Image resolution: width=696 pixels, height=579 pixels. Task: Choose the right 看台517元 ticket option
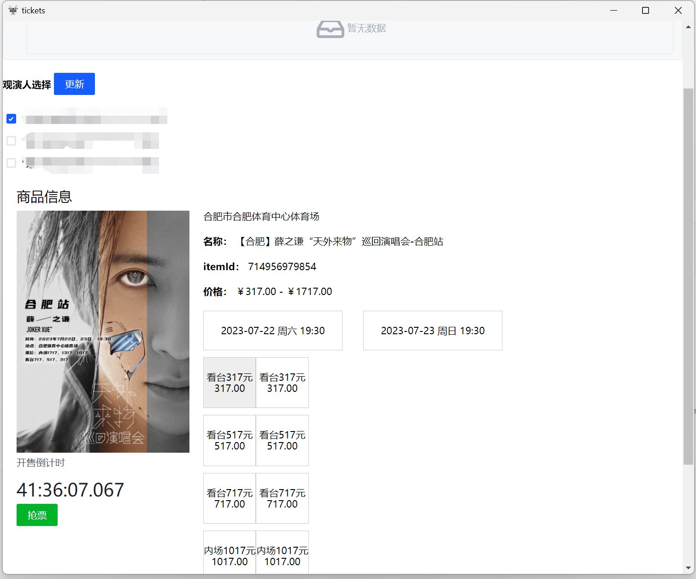point(282,440)
